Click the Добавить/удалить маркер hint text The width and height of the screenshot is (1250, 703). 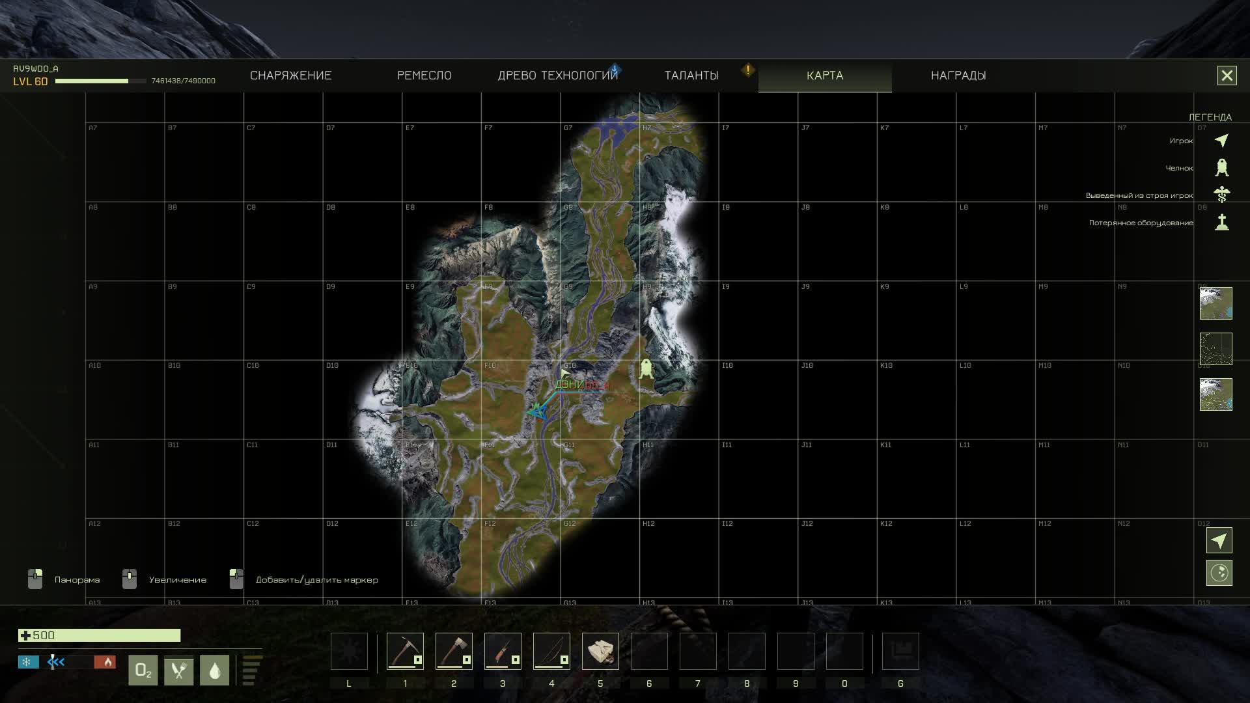316,579
